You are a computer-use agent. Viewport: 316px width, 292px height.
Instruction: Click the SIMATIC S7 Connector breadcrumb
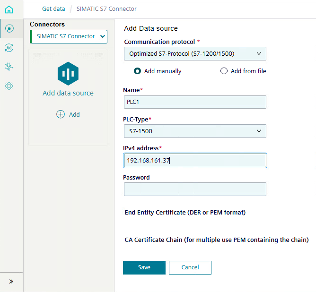[106, 9]
